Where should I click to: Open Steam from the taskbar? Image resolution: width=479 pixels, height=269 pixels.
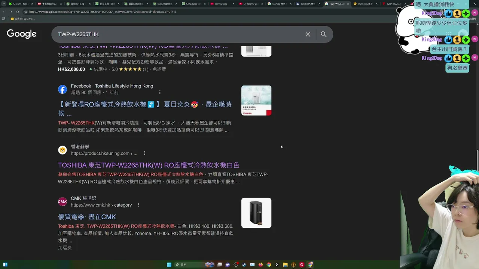point(244,265)
